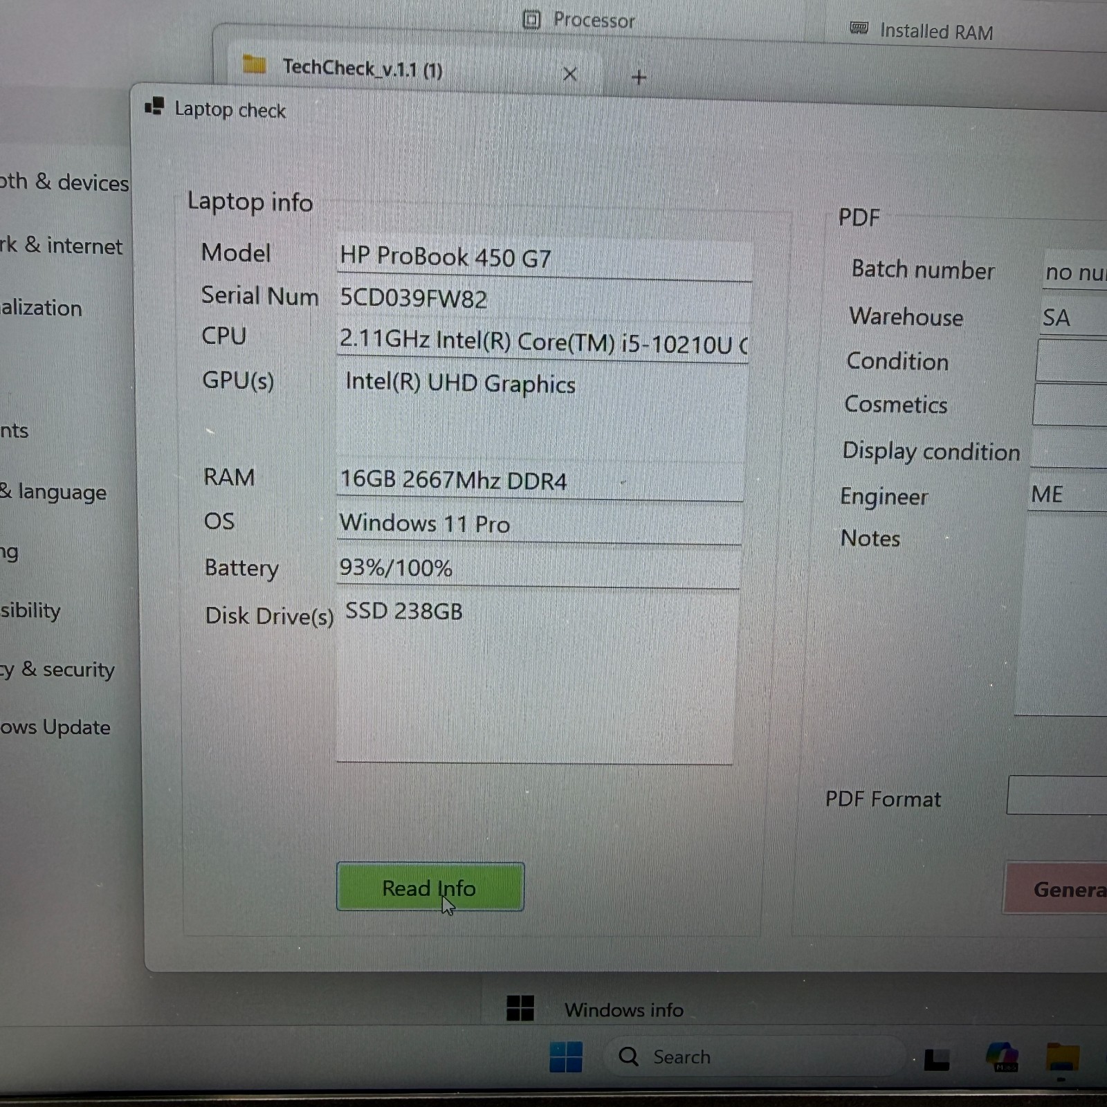Click the Serial Num field 5CD039FW82
Viewport: 1107px width, 1107px height.
[x=544, y=300]
